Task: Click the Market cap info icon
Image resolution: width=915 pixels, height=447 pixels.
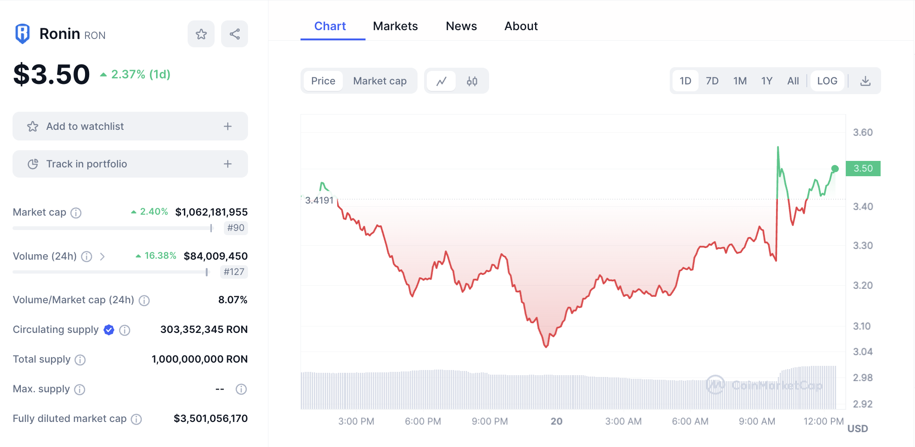Action: 76,213
